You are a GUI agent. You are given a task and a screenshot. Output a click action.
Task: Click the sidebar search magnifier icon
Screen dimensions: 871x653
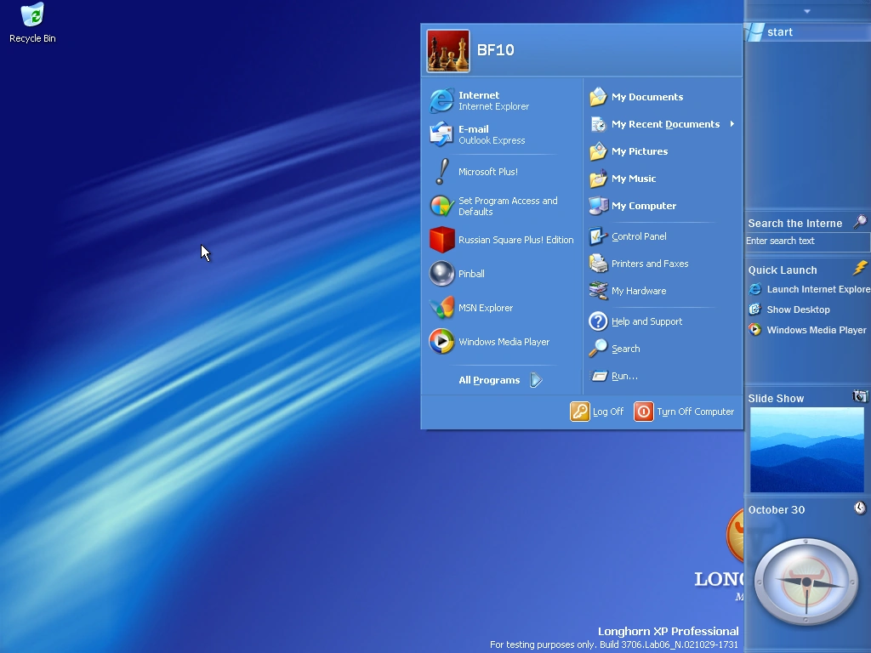pos(860,222)
